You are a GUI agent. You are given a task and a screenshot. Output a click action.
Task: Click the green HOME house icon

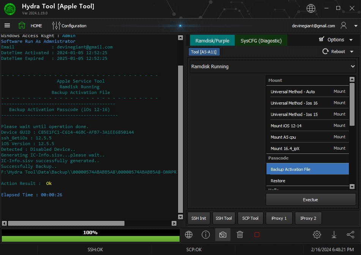pyautogui.click(x=22, y=25)
